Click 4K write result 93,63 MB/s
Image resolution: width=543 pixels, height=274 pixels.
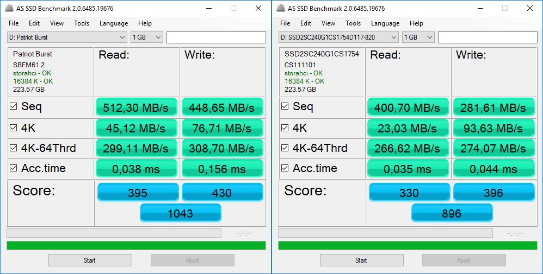494,129
